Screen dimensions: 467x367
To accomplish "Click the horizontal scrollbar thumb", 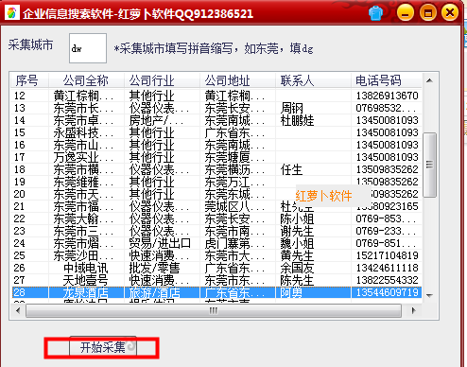I will 214,310.
